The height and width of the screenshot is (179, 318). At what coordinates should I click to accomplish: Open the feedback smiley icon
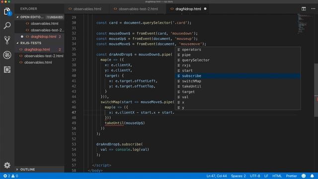point(304,176)
